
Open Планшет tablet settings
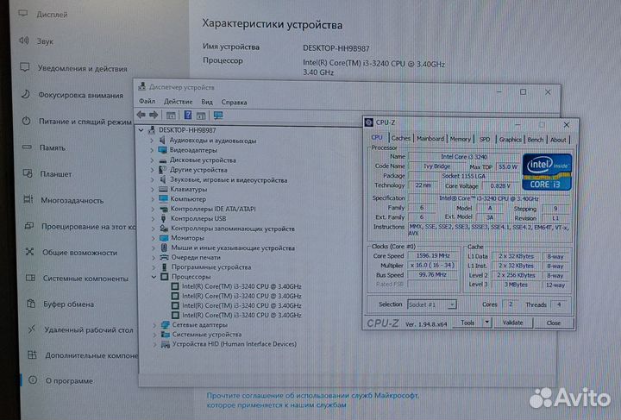point(56,174)
